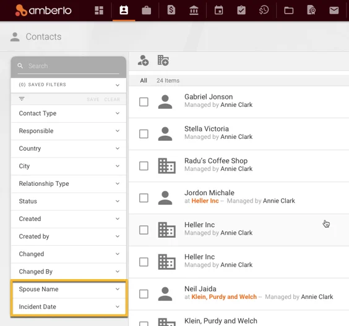
Task: Expand the Created filter
Action: 69,219
